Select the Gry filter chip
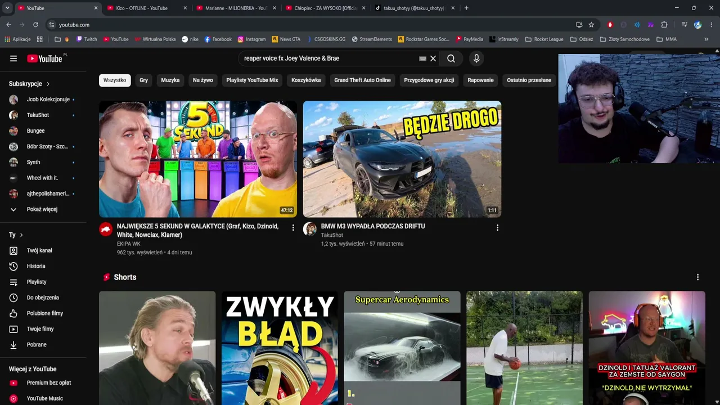720x405 pixels. (x=144, y=80)
